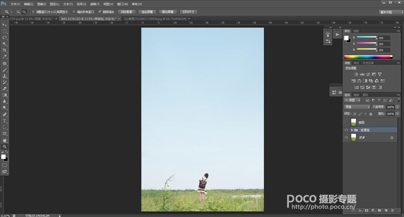Select the Clone Stamp tool
Viewport: 404px width, 217px height.
(x=5, y=76)
